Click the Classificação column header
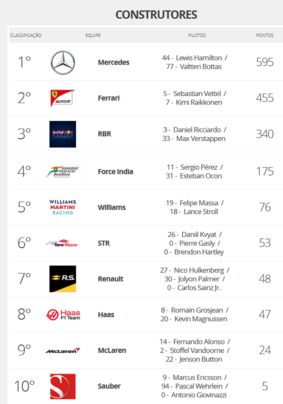Viewport: 283px width, 404px height. pyautogui.click(x=26, y=35)
